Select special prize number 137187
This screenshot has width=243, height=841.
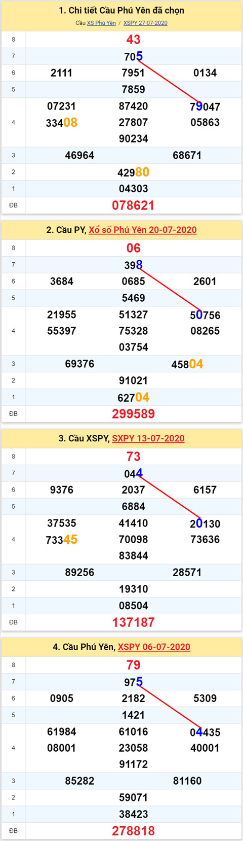pos(133,622)
